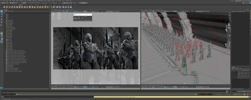Image resolution: width=251 pixels, height=100 pixels.
Task: Click play forward button in playback controls
Action: (x=244, y=92)
